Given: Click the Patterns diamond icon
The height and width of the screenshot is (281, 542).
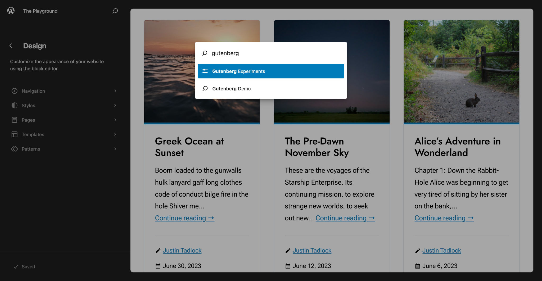Looking at the screenshot, I should click(15, 149).
